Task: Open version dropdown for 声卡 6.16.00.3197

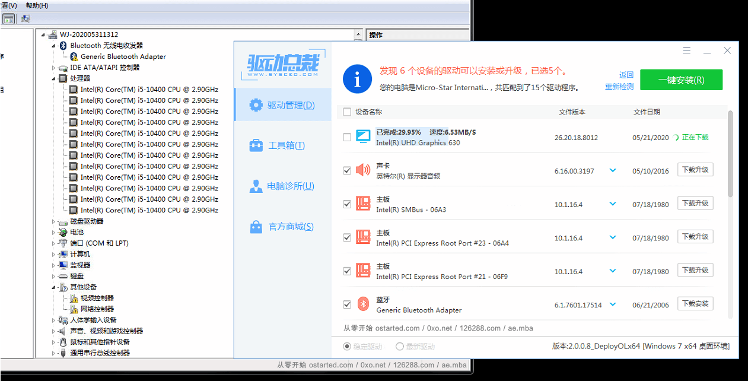Action: pyautogui.click(x=613, y=170)
